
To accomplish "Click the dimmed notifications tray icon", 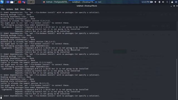I will 167,2.
